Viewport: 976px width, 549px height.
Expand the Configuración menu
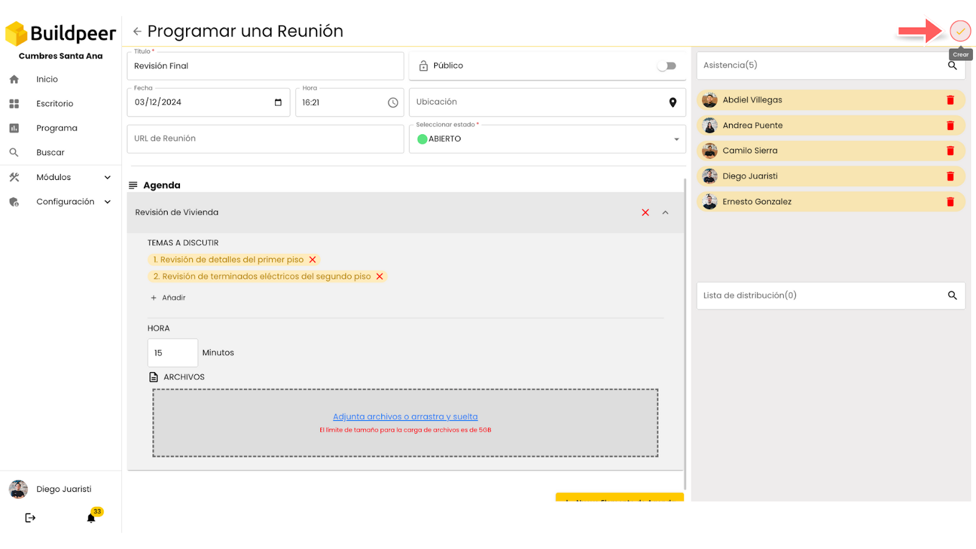pyautogui.click(x=60, y=202)
